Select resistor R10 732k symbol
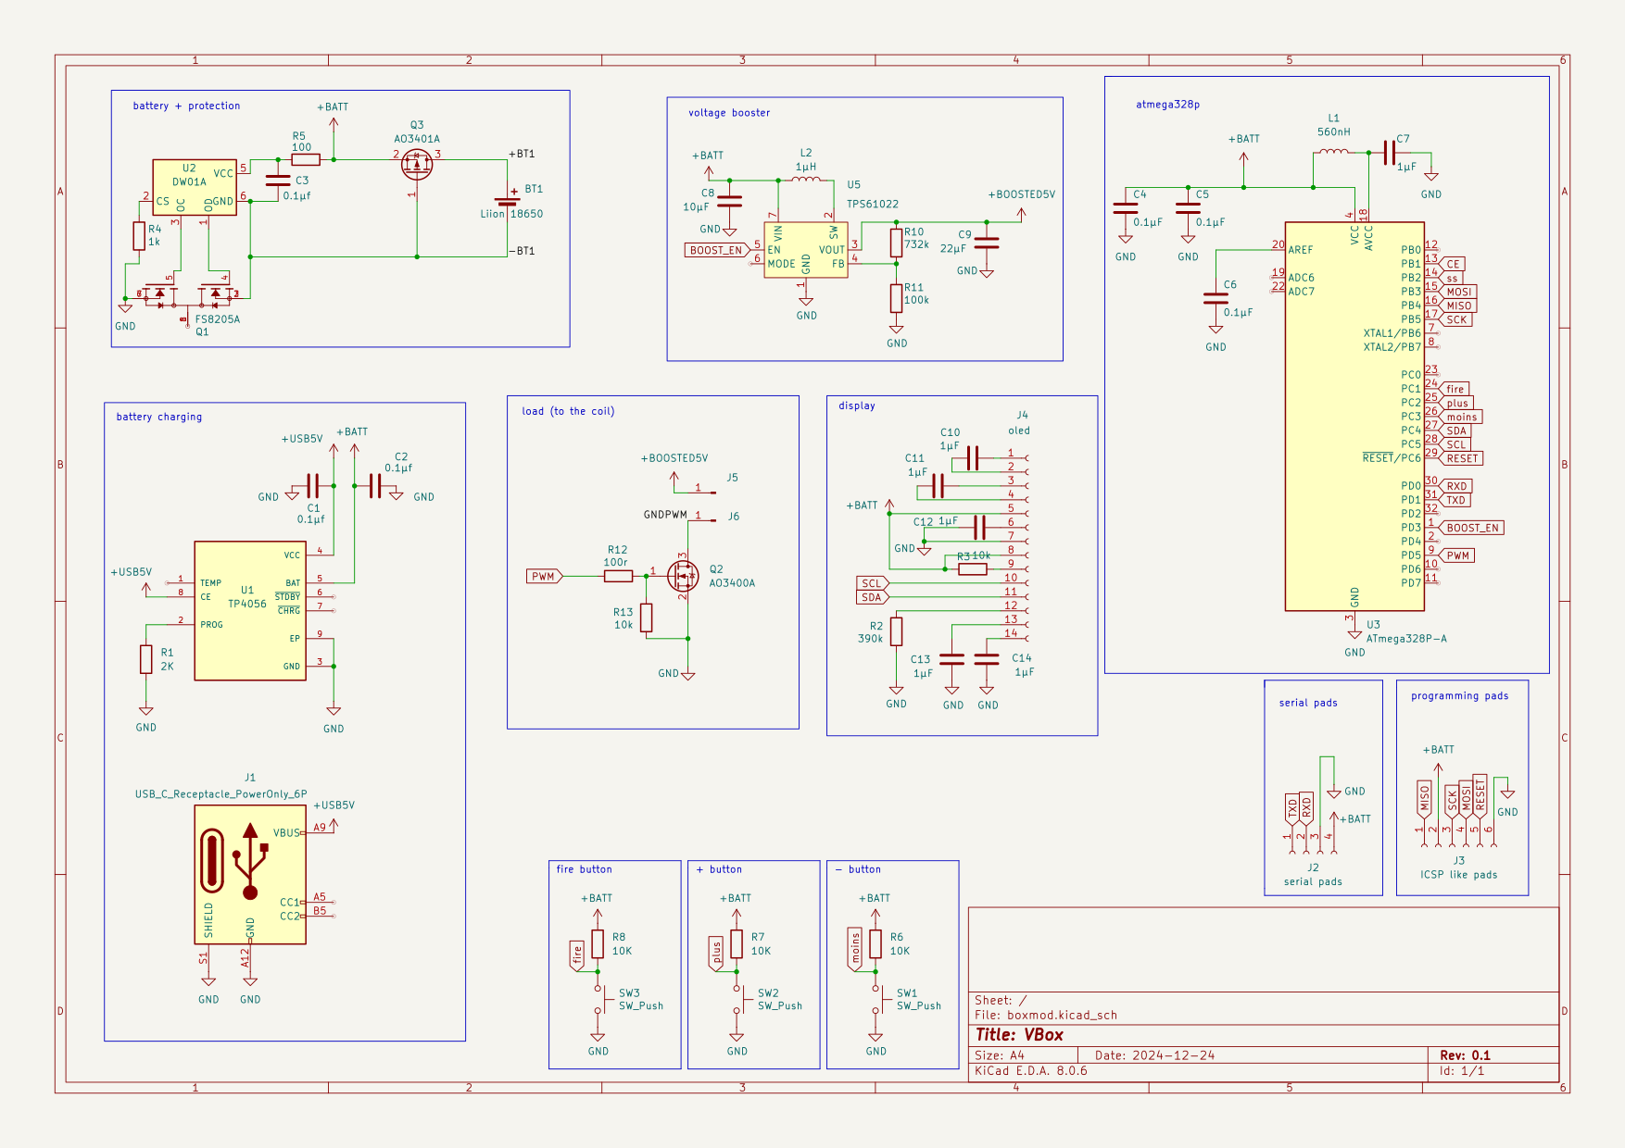Screen dimensions: 1625x1148 pyautogui.click(x=896, y=243)
